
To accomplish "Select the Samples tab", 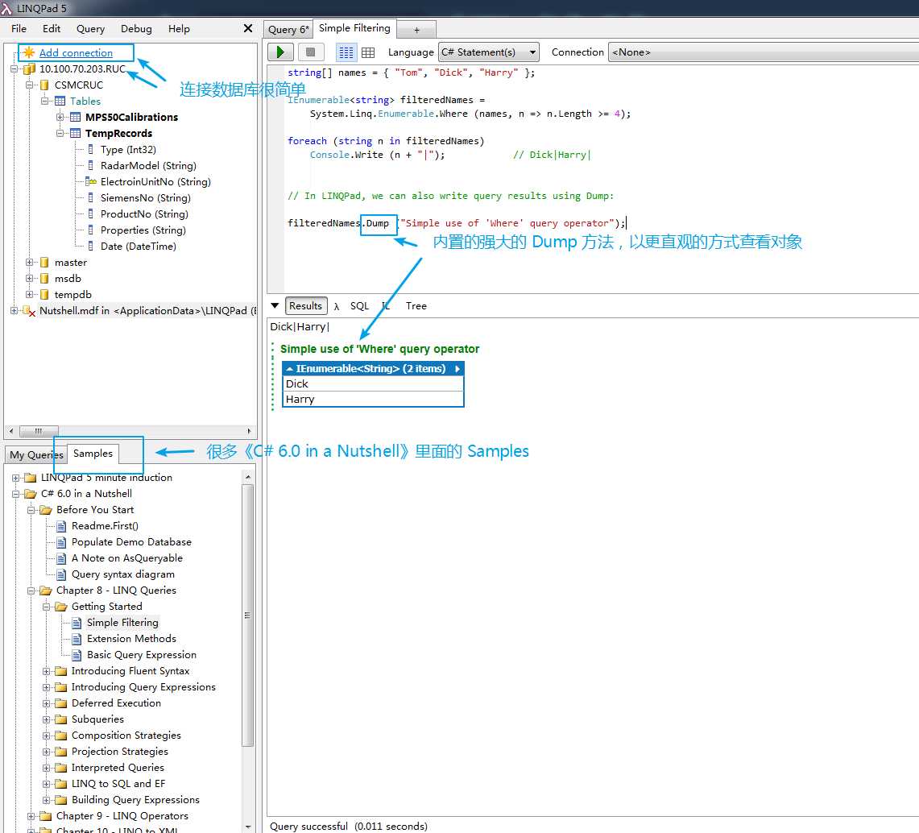I will coord(93,453).
